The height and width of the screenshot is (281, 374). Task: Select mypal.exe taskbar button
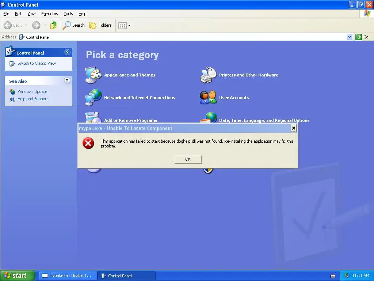coord(68,276)
